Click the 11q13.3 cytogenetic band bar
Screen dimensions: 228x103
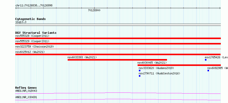[118, 25]
